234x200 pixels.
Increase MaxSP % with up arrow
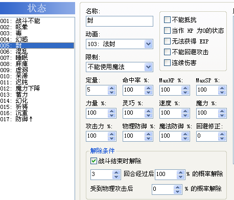pos(222,88)
